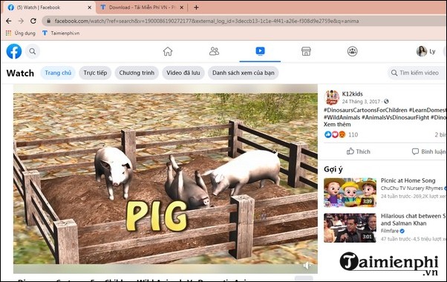Open K12kids page avatar
Viewport: 447px width, 282px height.
point(332,97)
